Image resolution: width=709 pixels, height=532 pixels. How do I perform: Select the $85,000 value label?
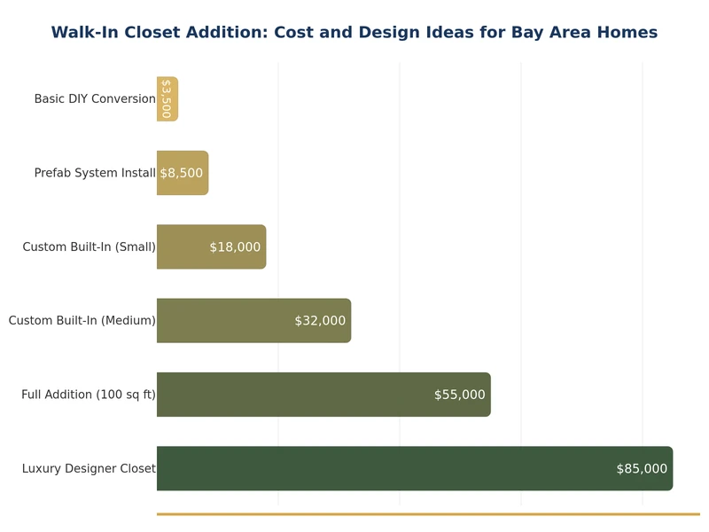642,467
